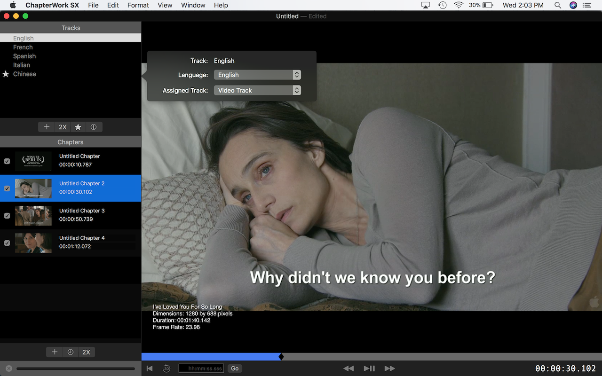This screenshot has height=376, width=602.
Task: Uncheck the Untitled Chapter 2 checkbox
Action: pos(7,188)
